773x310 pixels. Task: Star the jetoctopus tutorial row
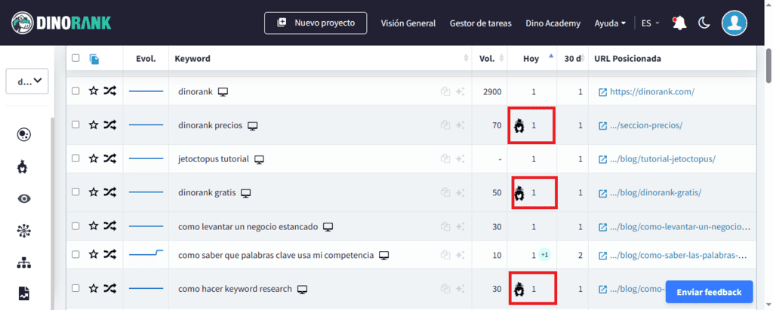[93, 158]
